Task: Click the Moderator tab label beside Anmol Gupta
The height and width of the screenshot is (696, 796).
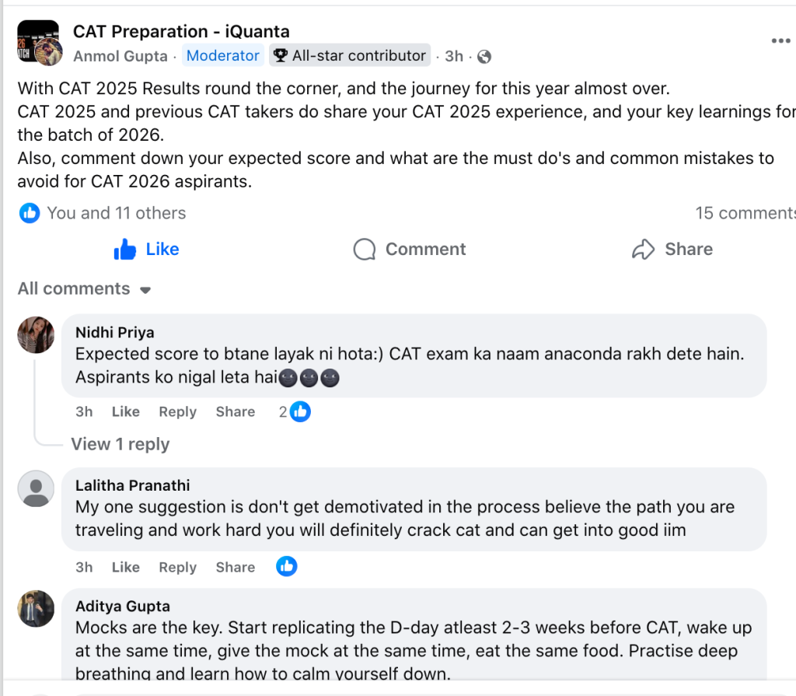Action: (x=222, y=55)
